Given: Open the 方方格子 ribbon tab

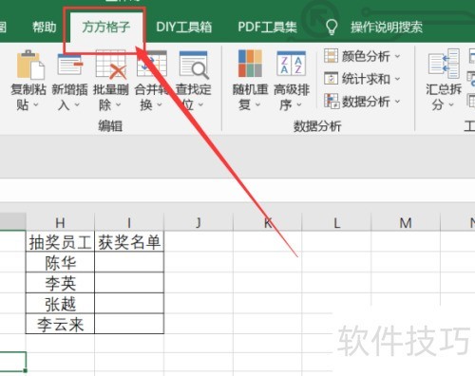Looking at the screenshot, I should [105, 28].
